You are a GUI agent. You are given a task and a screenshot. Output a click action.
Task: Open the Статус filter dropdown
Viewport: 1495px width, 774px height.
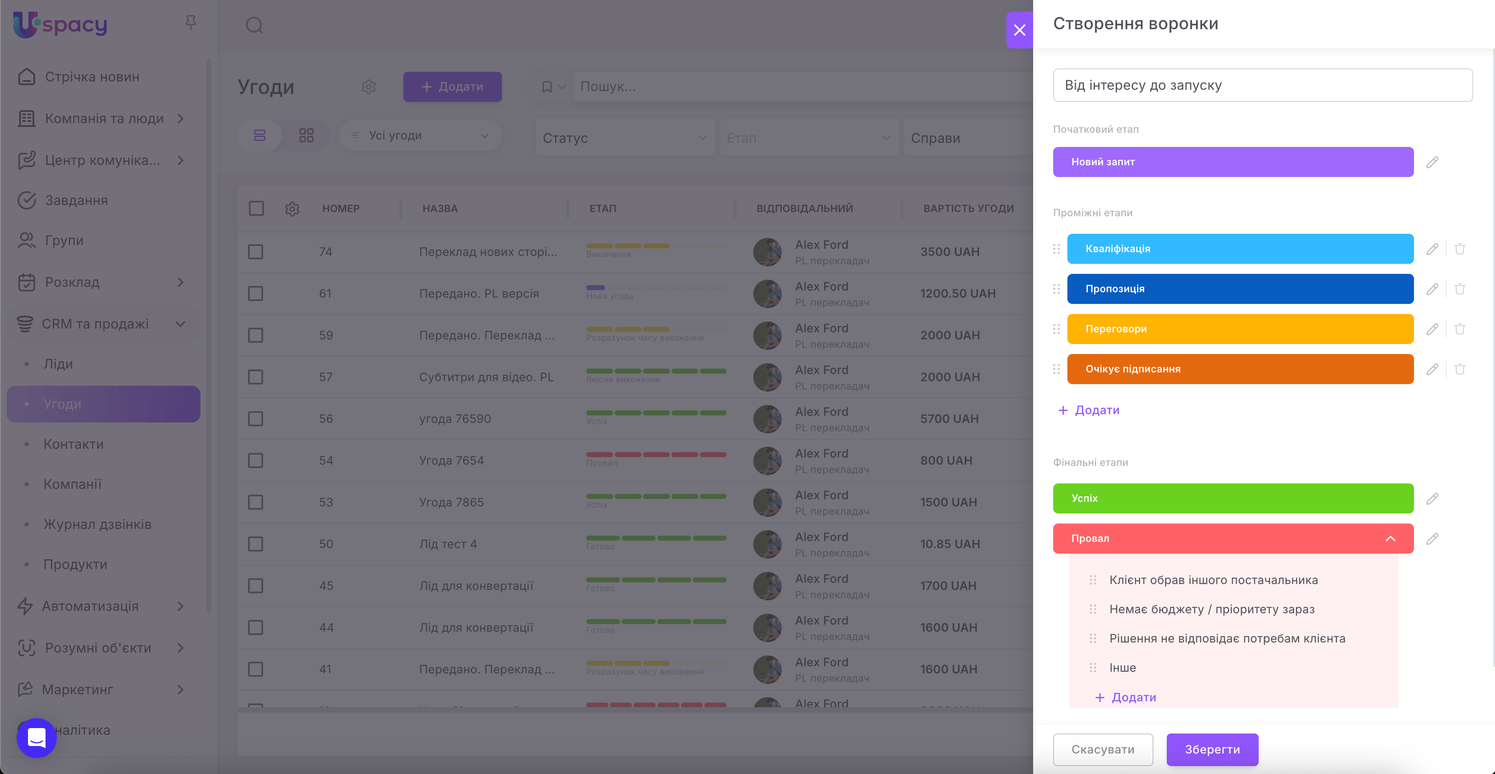[624, 138]
